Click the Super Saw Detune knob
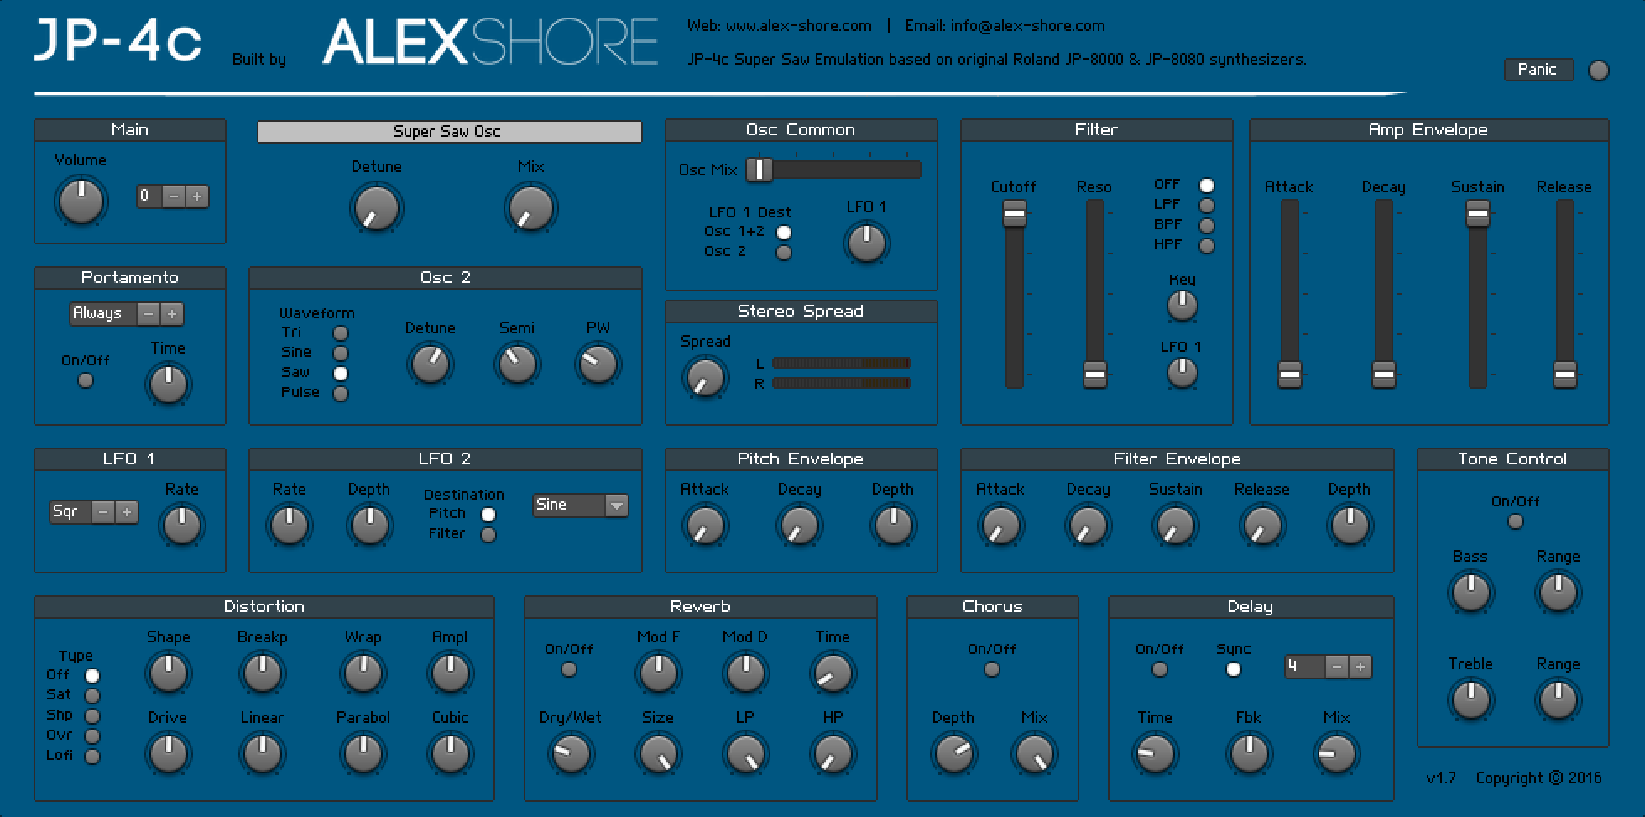This screenshot has height=817, width=1645. (377, 208)
